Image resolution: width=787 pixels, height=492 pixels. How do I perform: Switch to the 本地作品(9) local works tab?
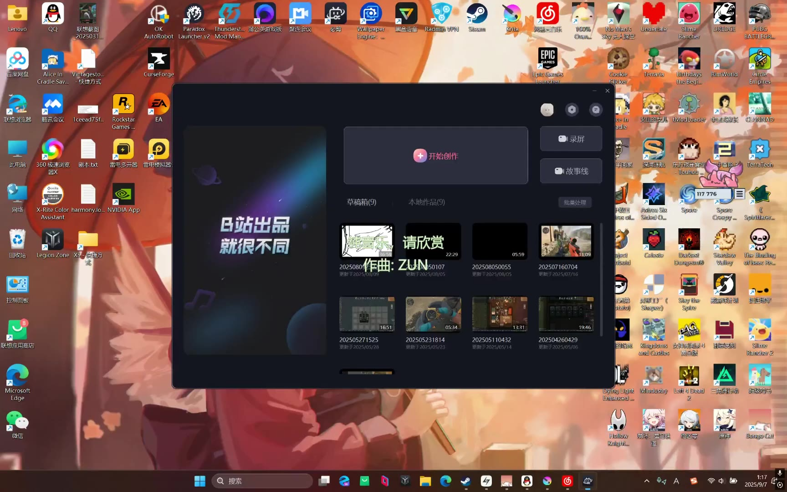(427, 202)
